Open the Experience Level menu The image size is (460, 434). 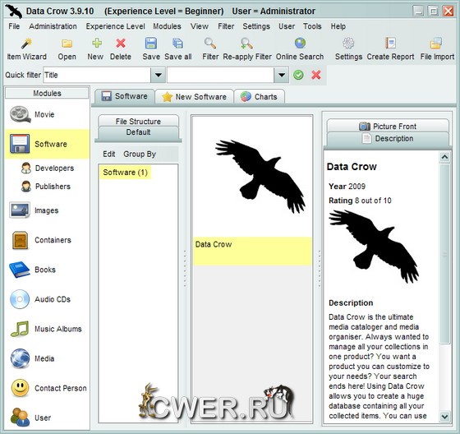(115, 26)
